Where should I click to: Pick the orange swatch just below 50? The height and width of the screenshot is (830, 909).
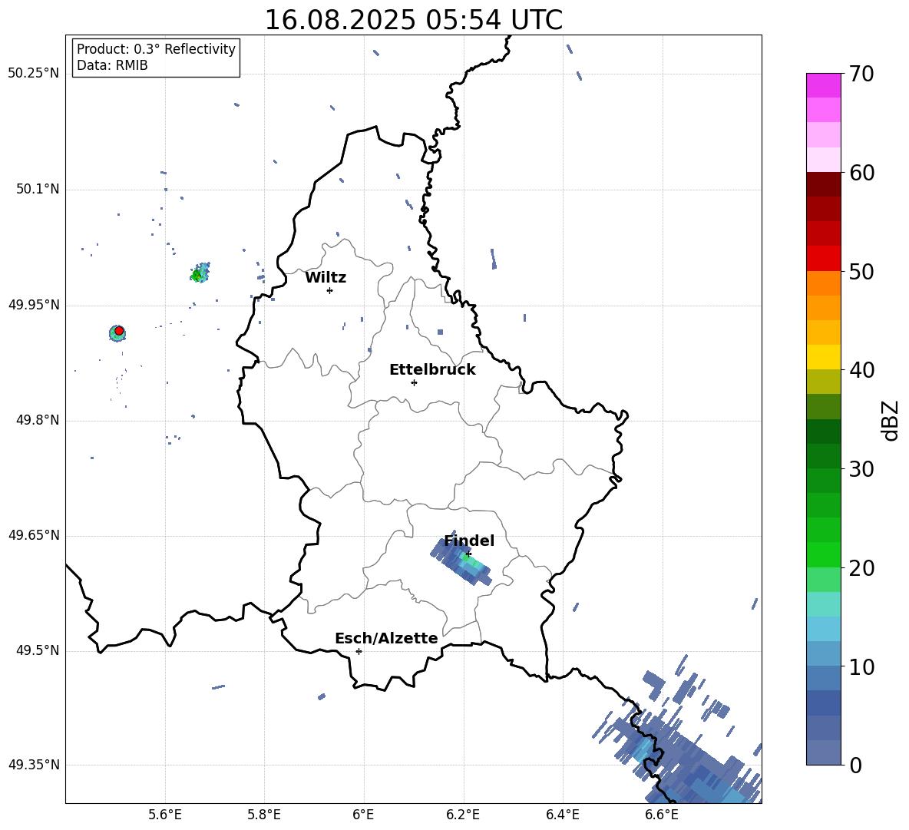[x=823, y=283]
